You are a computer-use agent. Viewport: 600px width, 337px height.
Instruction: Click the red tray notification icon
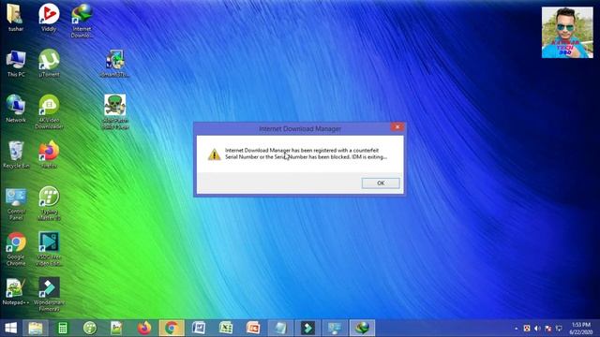tap(527, 329)
